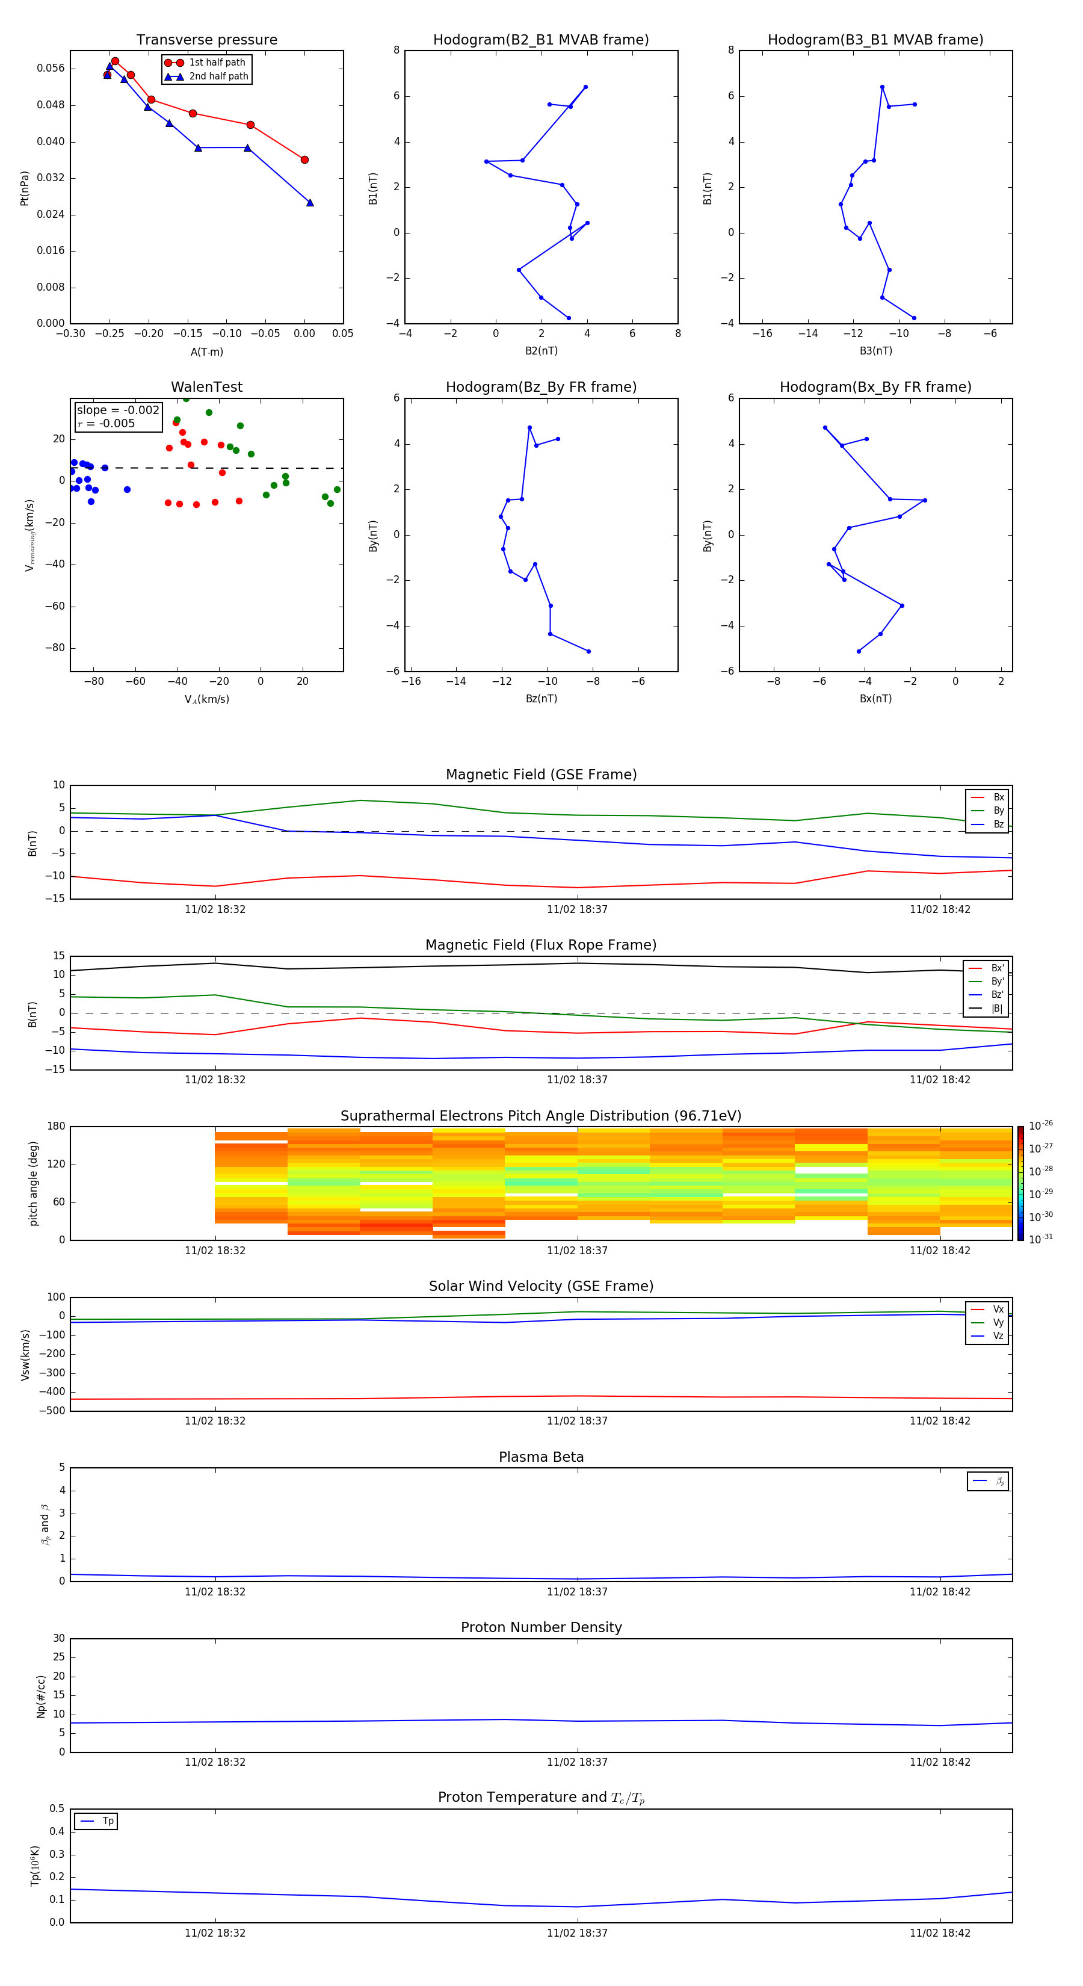Click the 'VA(km/s)' x-axis label
The height and width of the screenshot is (1986, 1083).
click(x=206, y=699)
